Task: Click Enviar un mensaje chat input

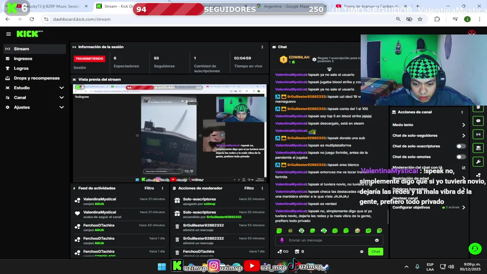Action: tap(329, 240)
